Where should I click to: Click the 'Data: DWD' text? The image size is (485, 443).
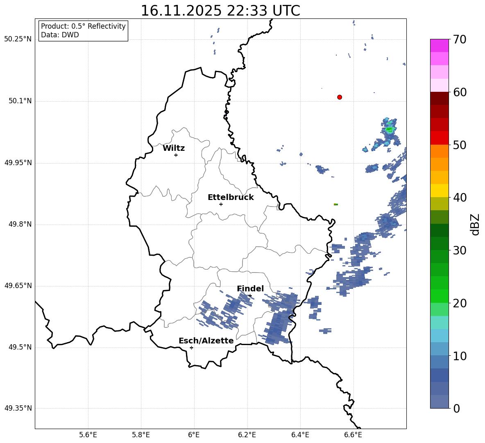pos(60,35)
